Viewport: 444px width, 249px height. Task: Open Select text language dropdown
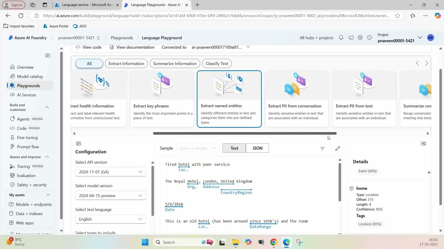click(x=110, y=219)
